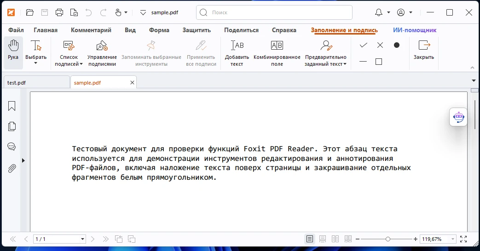
Task: Open the document tab list arrow
Action: click(474, 81)
